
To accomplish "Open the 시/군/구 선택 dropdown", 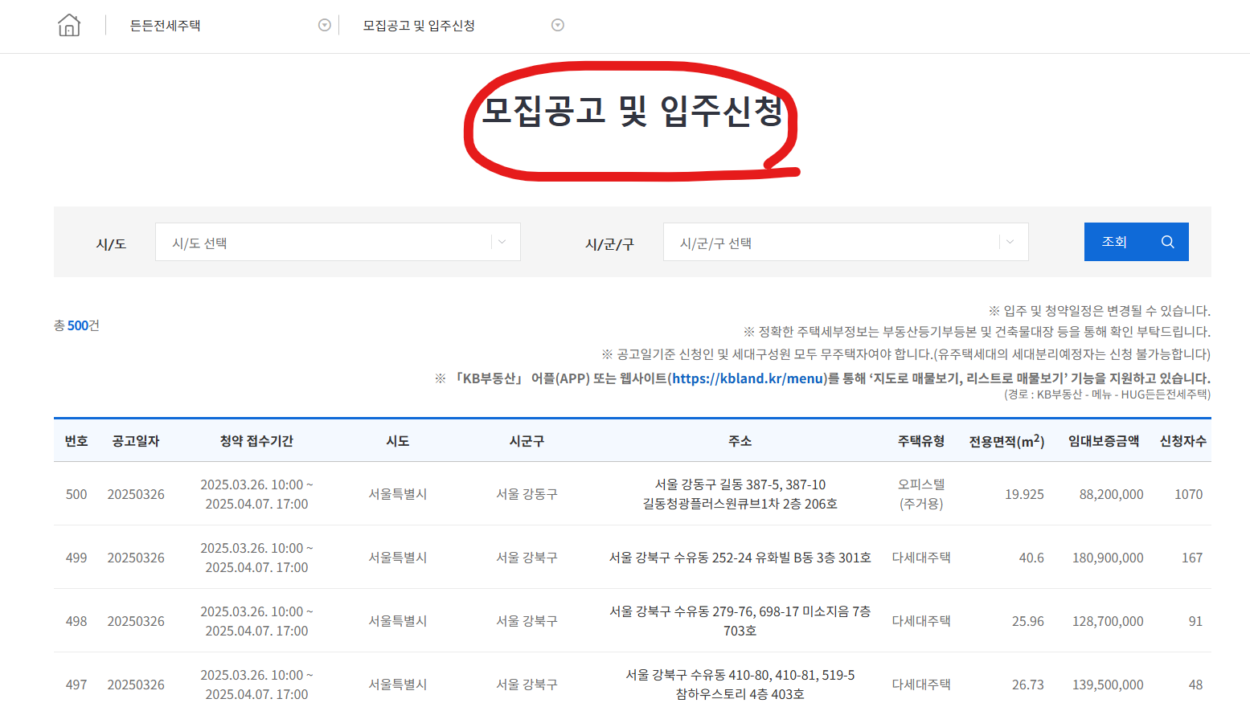I will (x=845, y=241).
